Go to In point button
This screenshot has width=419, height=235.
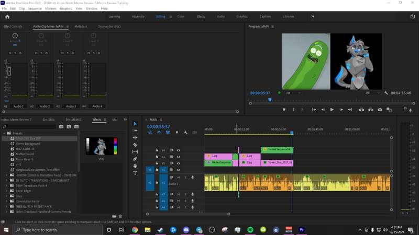[x=314, y=110]
